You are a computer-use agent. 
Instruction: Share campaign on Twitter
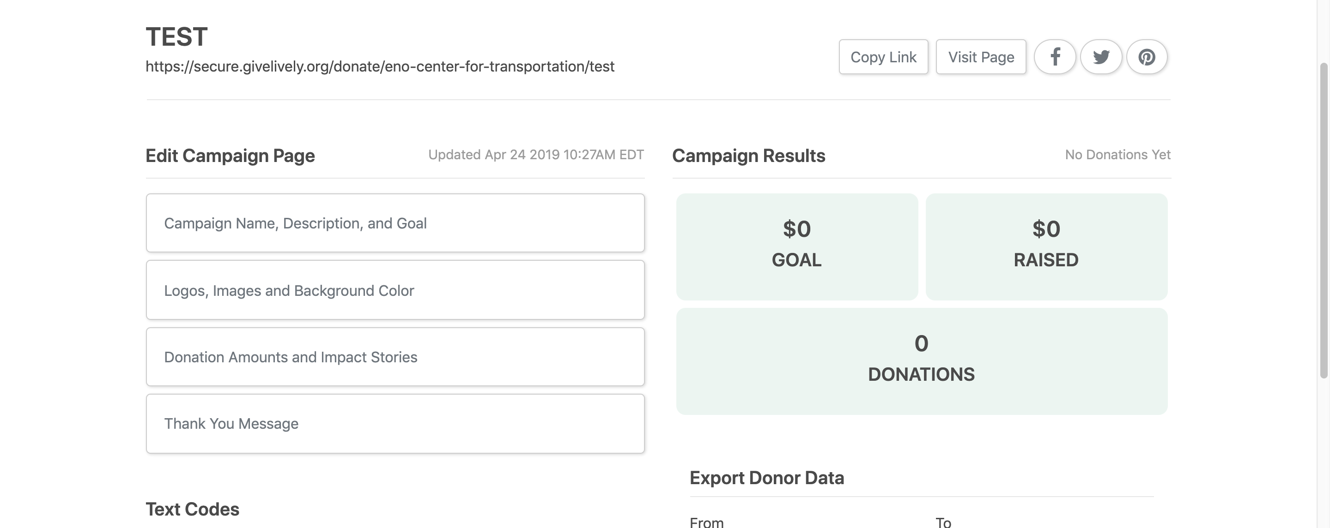[1101, 57]
